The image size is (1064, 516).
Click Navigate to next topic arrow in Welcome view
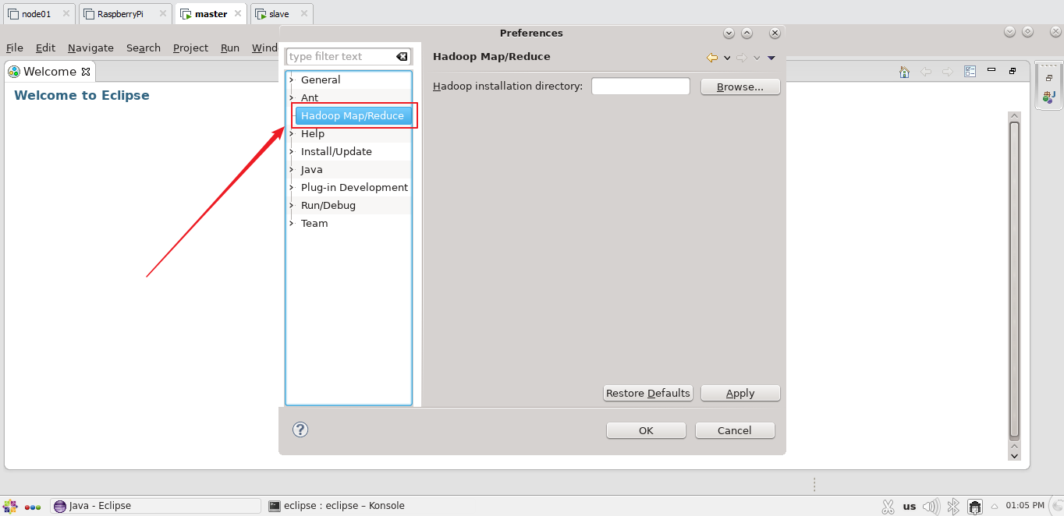[948, 72]
